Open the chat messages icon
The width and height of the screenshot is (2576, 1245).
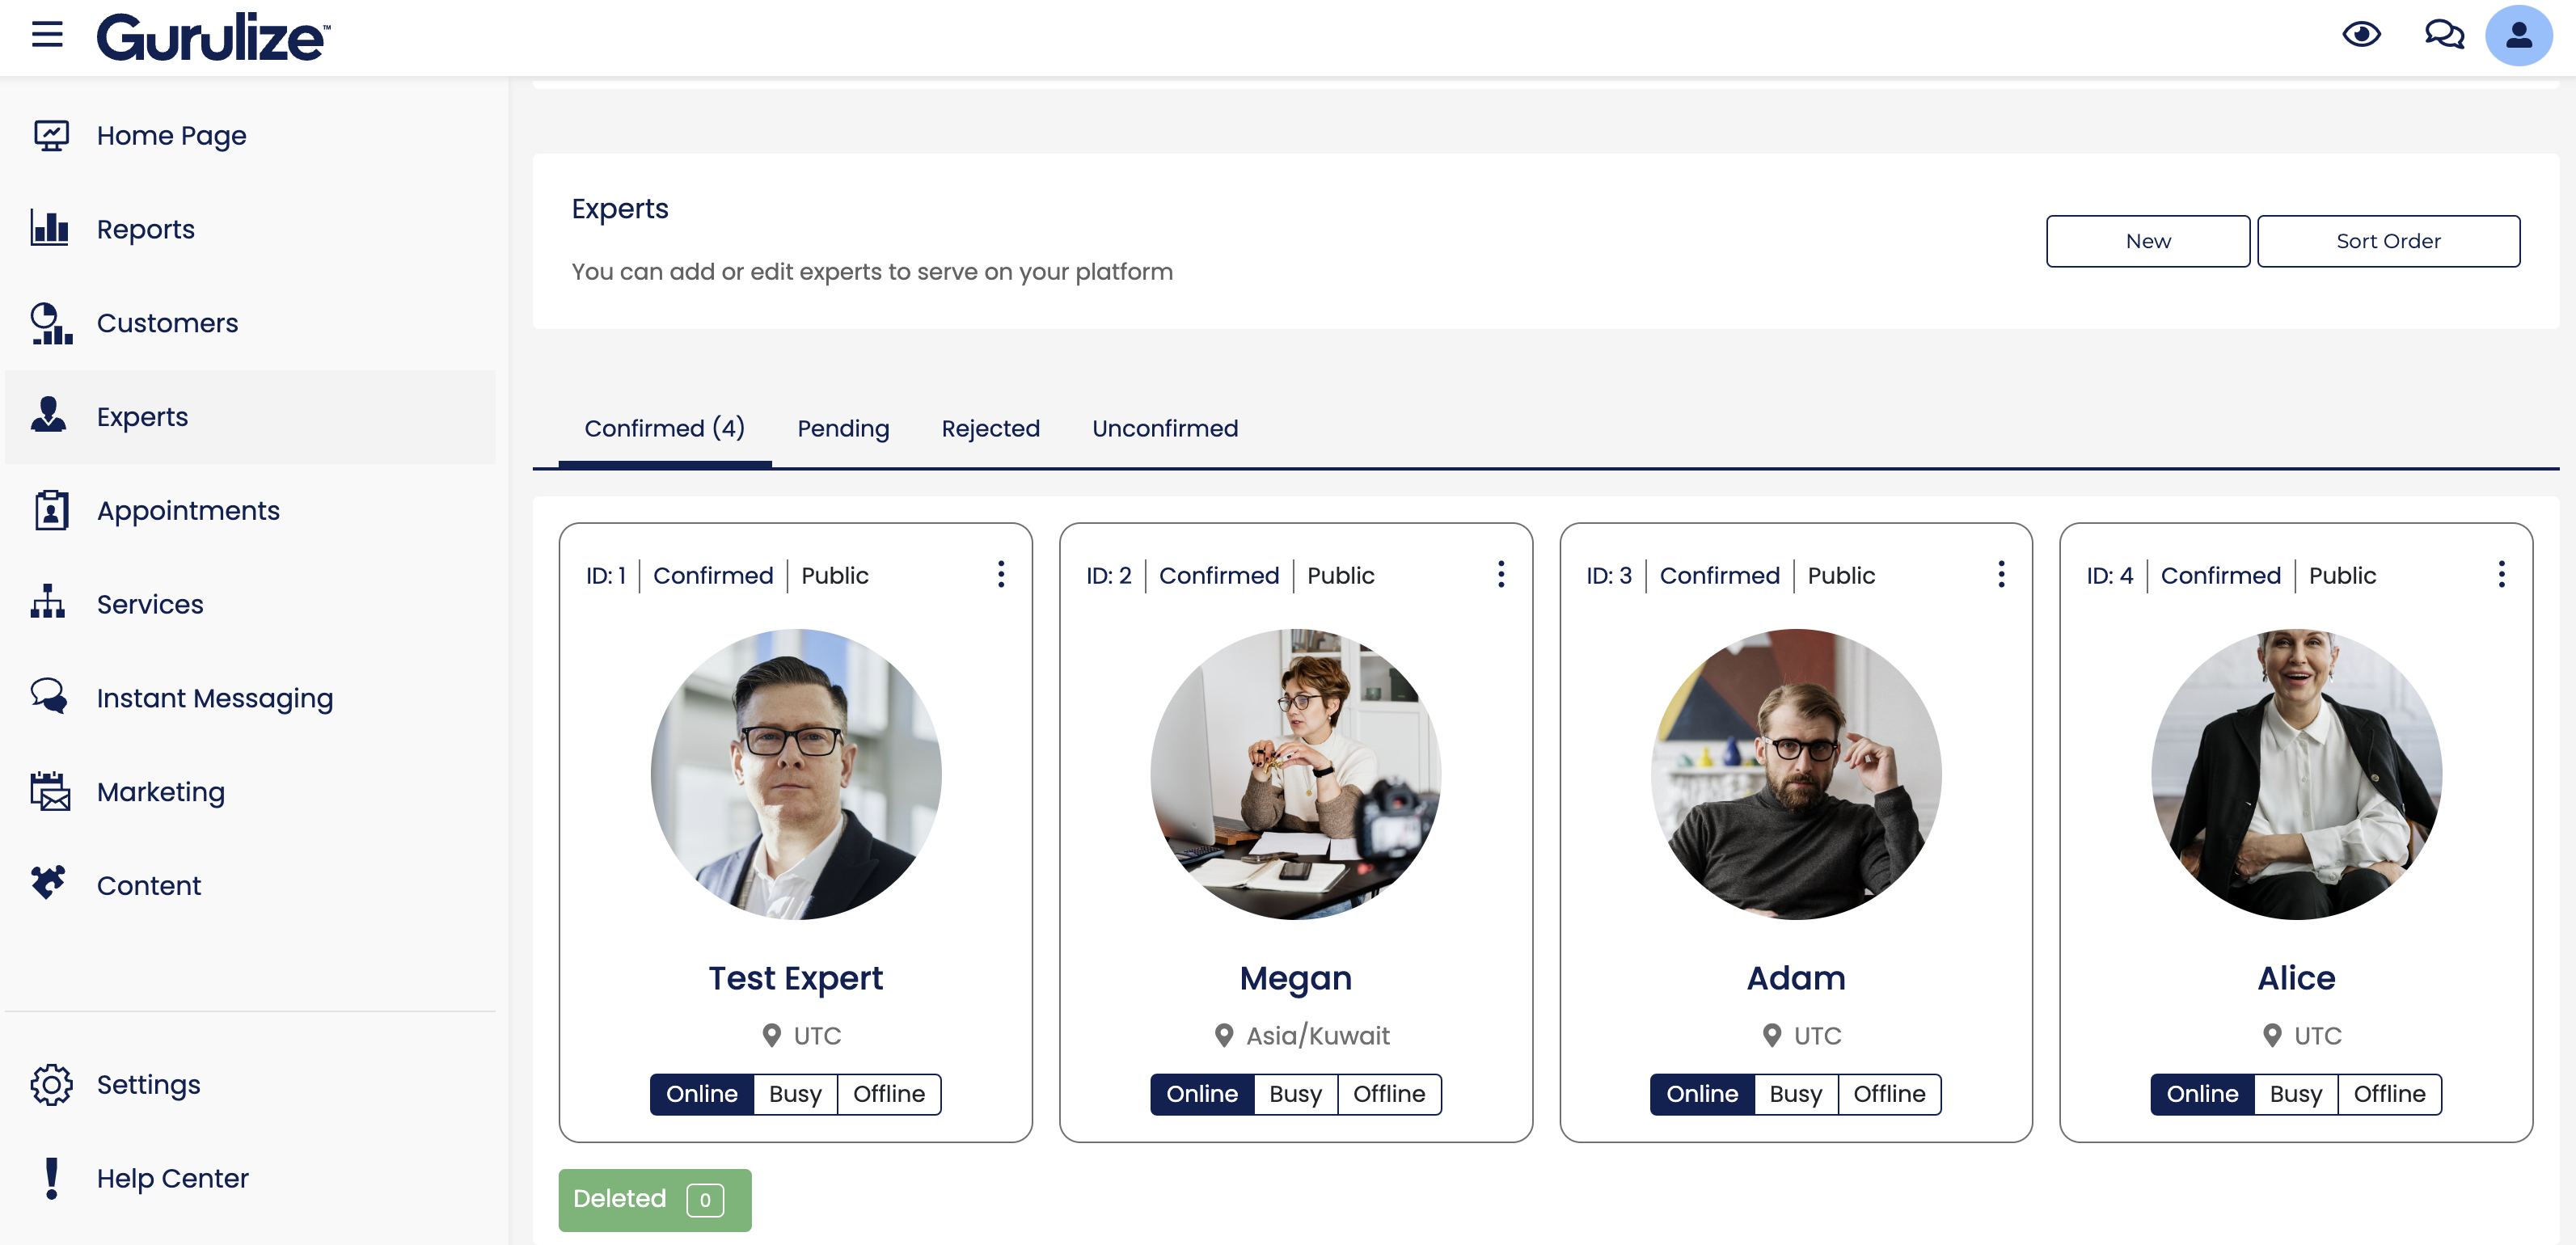click(x=2443, y=35)
